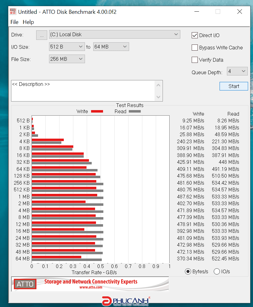Expand the File Size dropdown 256 MB
Screen dimensions: 253x307
[67, 59]
